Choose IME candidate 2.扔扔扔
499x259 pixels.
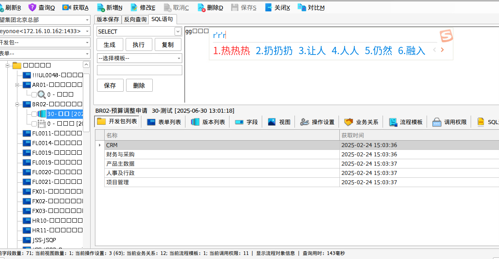pyautogui.click(x=274, y=51)
